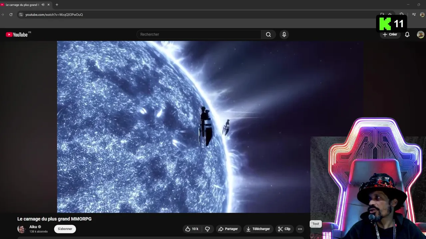Open the notifications bell
Screen dimensions: 426x239
pyautogui.click(x=407, y=35)
